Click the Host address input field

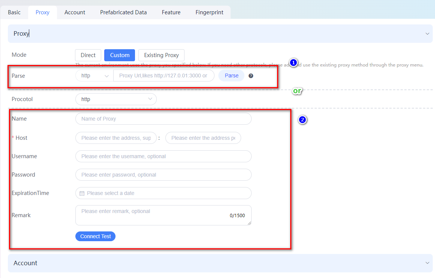pyautogui.click(x=116, y=138)
